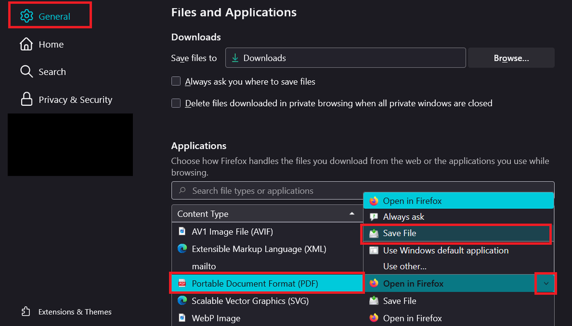Click magnifier icon in file types search
Screen dimensions: 572x326
[x=183, y=190]
